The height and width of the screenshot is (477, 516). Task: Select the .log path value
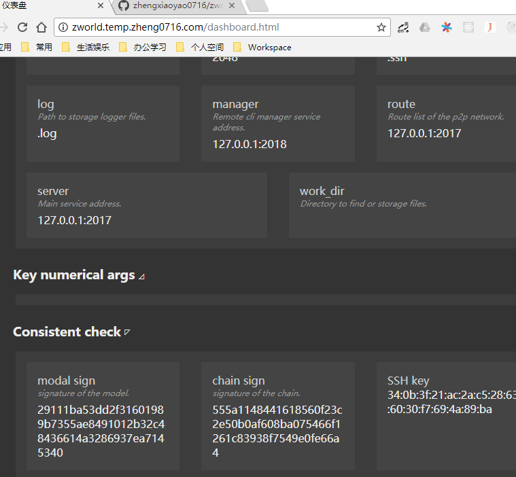[47, 134]
